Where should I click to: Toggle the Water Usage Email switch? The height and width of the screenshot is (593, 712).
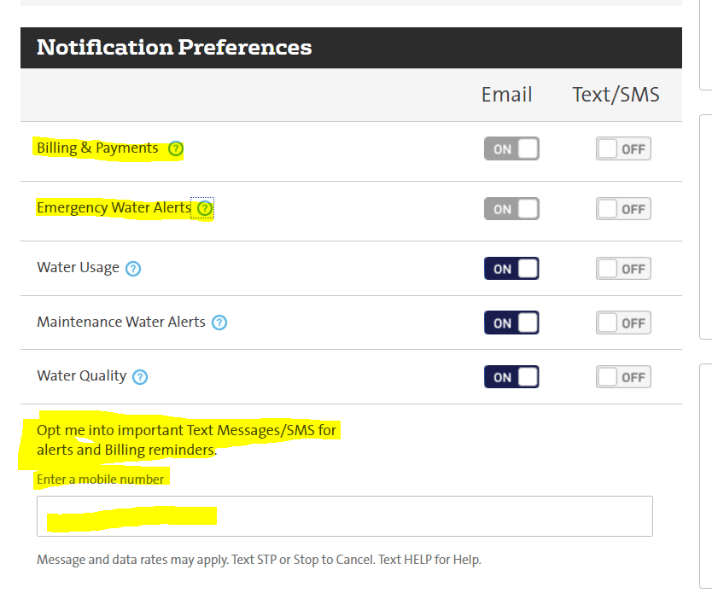click(511, 268)
